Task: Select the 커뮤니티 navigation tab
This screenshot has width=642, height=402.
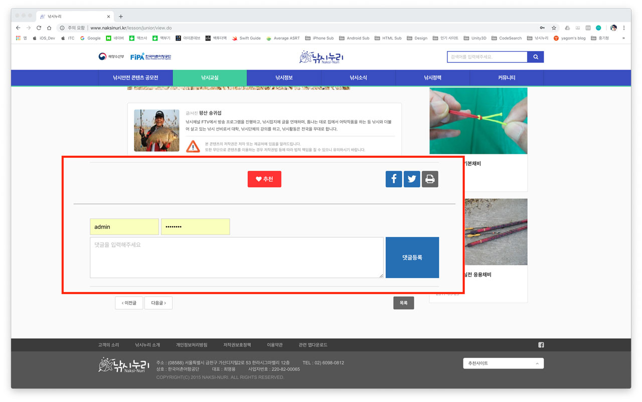Action: [x=507, y=78]
